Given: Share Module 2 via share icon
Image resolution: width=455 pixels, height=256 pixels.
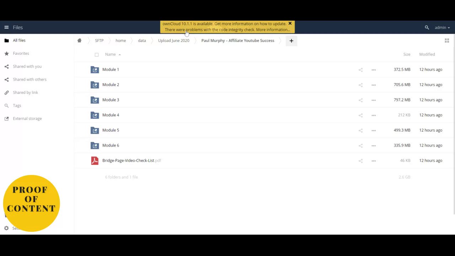Looking at the screenshot, I should point(360,85).
